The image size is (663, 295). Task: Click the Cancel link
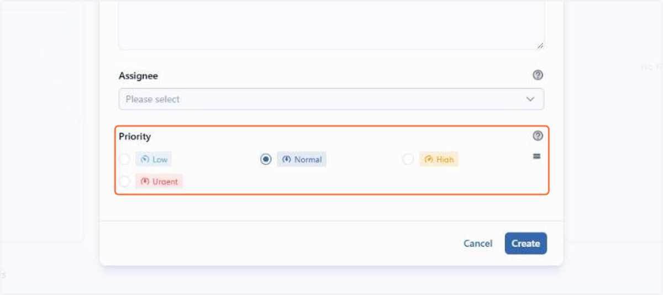[478, 244]
